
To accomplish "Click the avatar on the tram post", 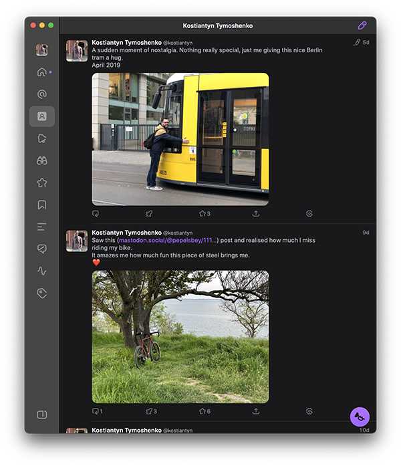I will coord(77,51).
